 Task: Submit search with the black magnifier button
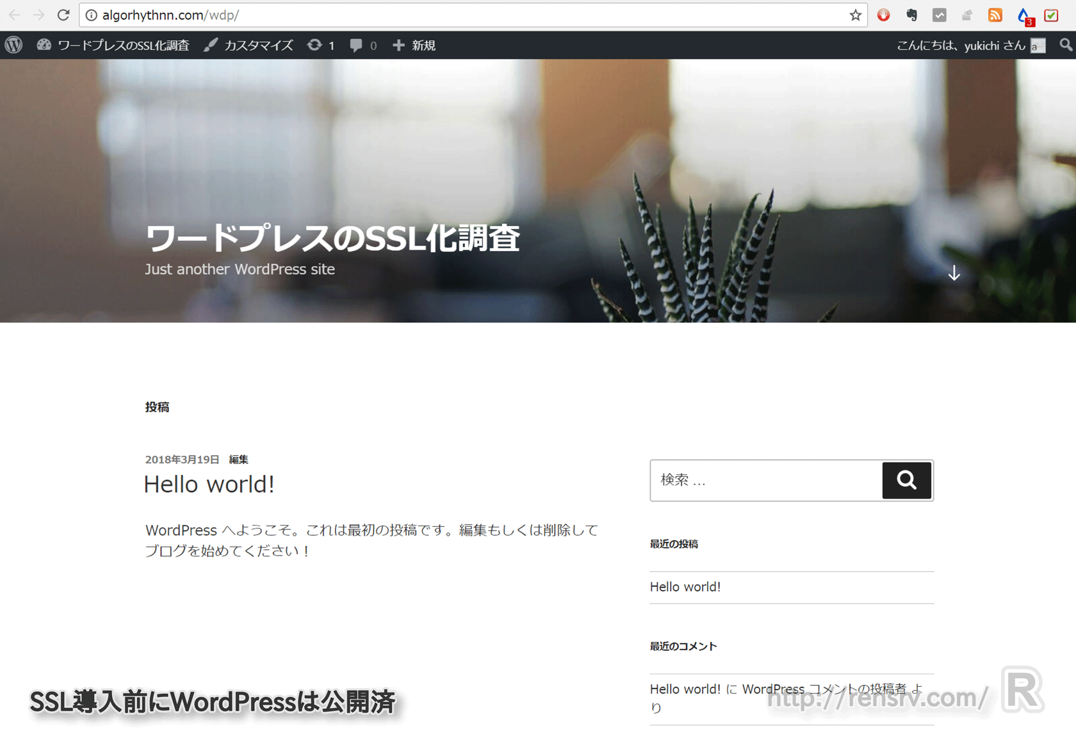click(x=906, y=480)
